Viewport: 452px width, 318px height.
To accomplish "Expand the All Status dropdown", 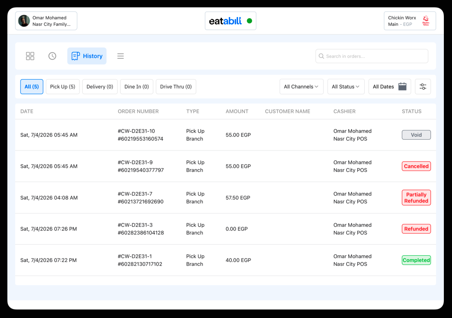I will point(346,87).
